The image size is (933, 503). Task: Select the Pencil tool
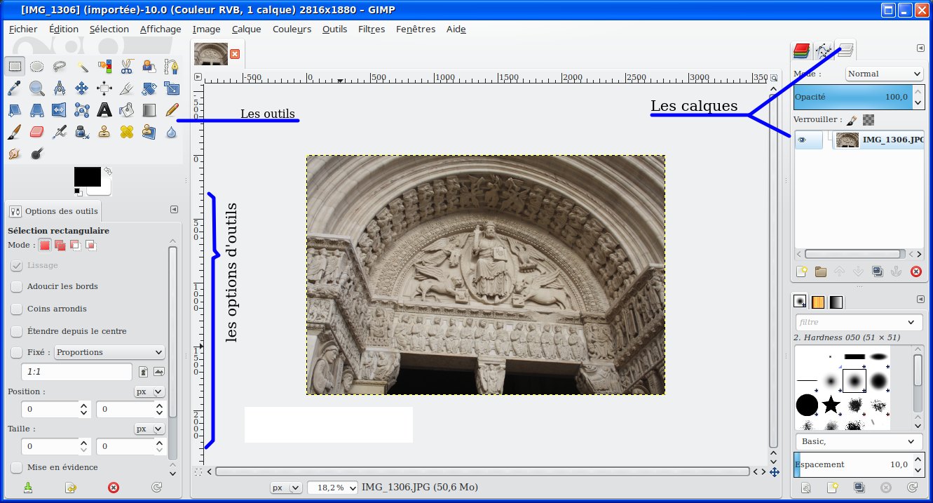[171, 110]
